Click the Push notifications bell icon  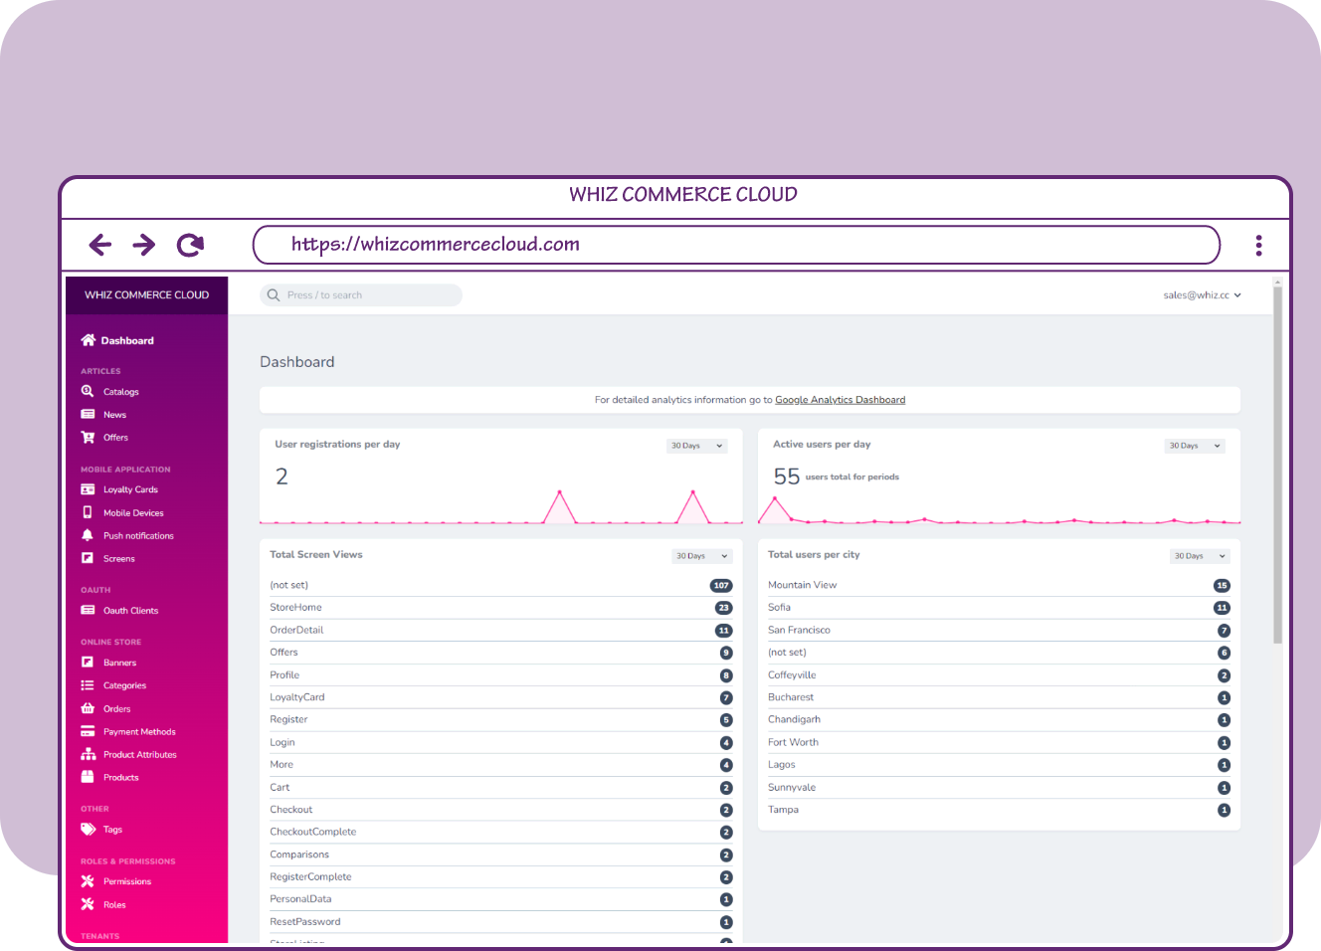pyautogui.click(x=88, y=536)
